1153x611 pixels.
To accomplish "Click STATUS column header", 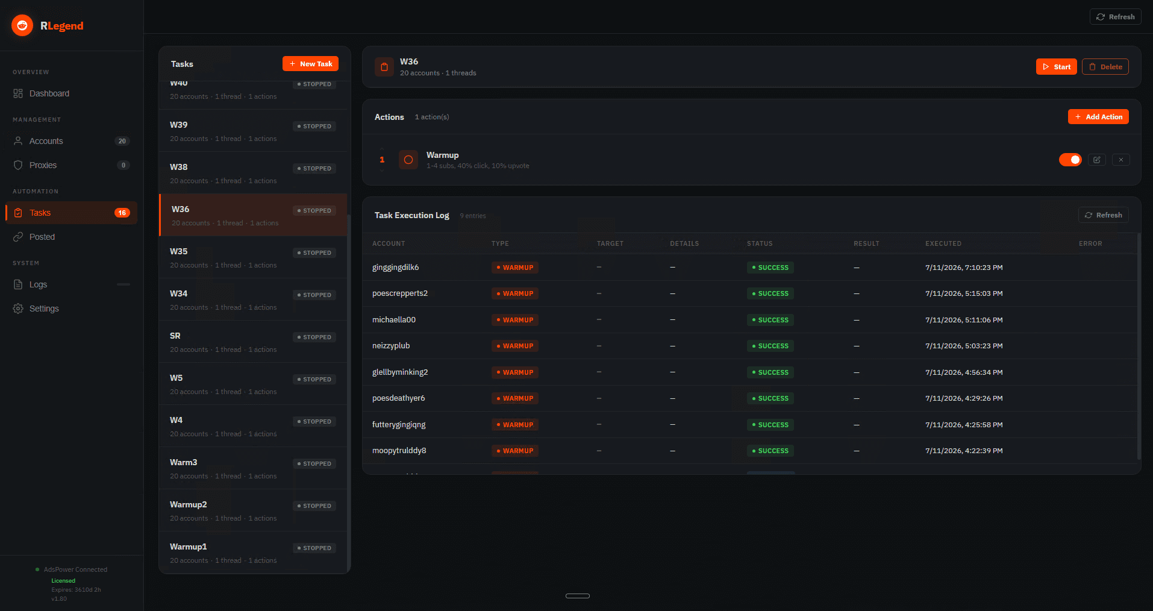I will pyautogui.click(x=760, y=243).
